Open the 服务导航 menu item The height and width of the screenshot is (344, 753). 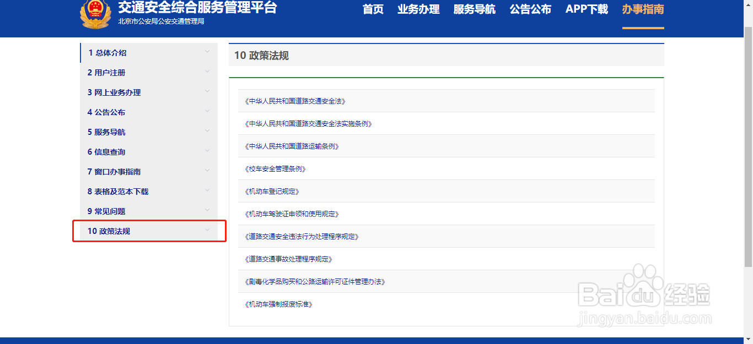pos(474,9)
